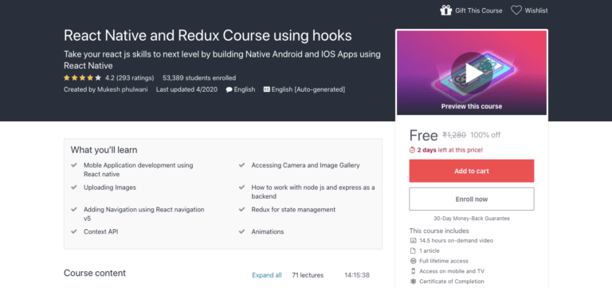Click the Preview this course caption
Viewport: 612px width, 288px height.
pos(472,106)
